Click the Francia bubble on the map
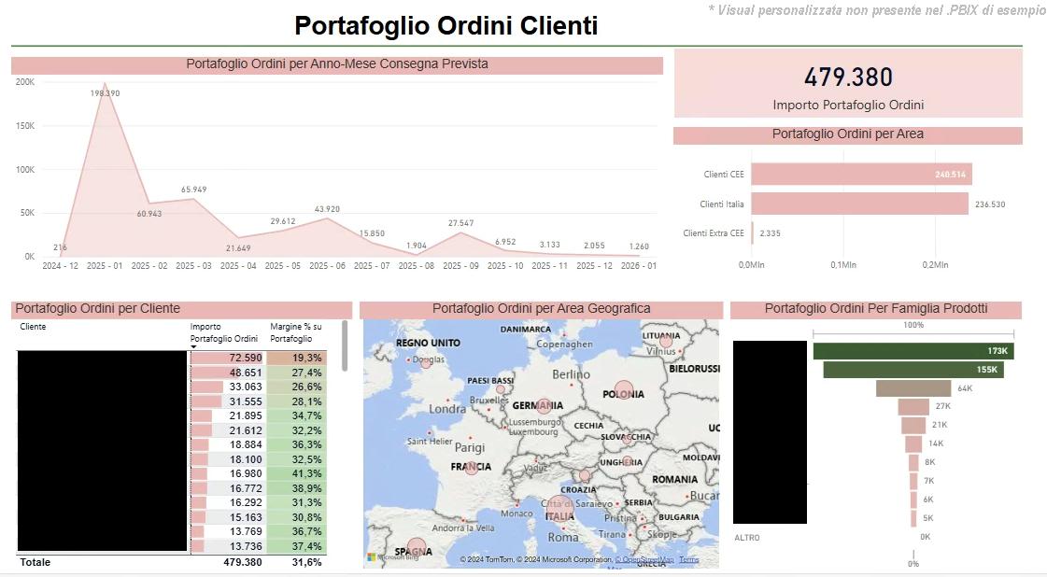1047x577 pixels. pos(472,467)
